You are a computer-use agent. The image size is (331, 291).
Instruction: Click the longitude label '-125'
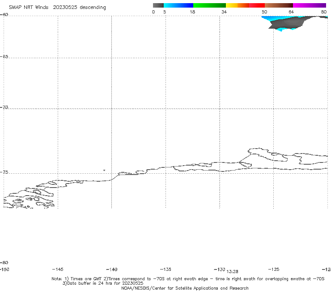pyautogui.click(x=274, y=270)
